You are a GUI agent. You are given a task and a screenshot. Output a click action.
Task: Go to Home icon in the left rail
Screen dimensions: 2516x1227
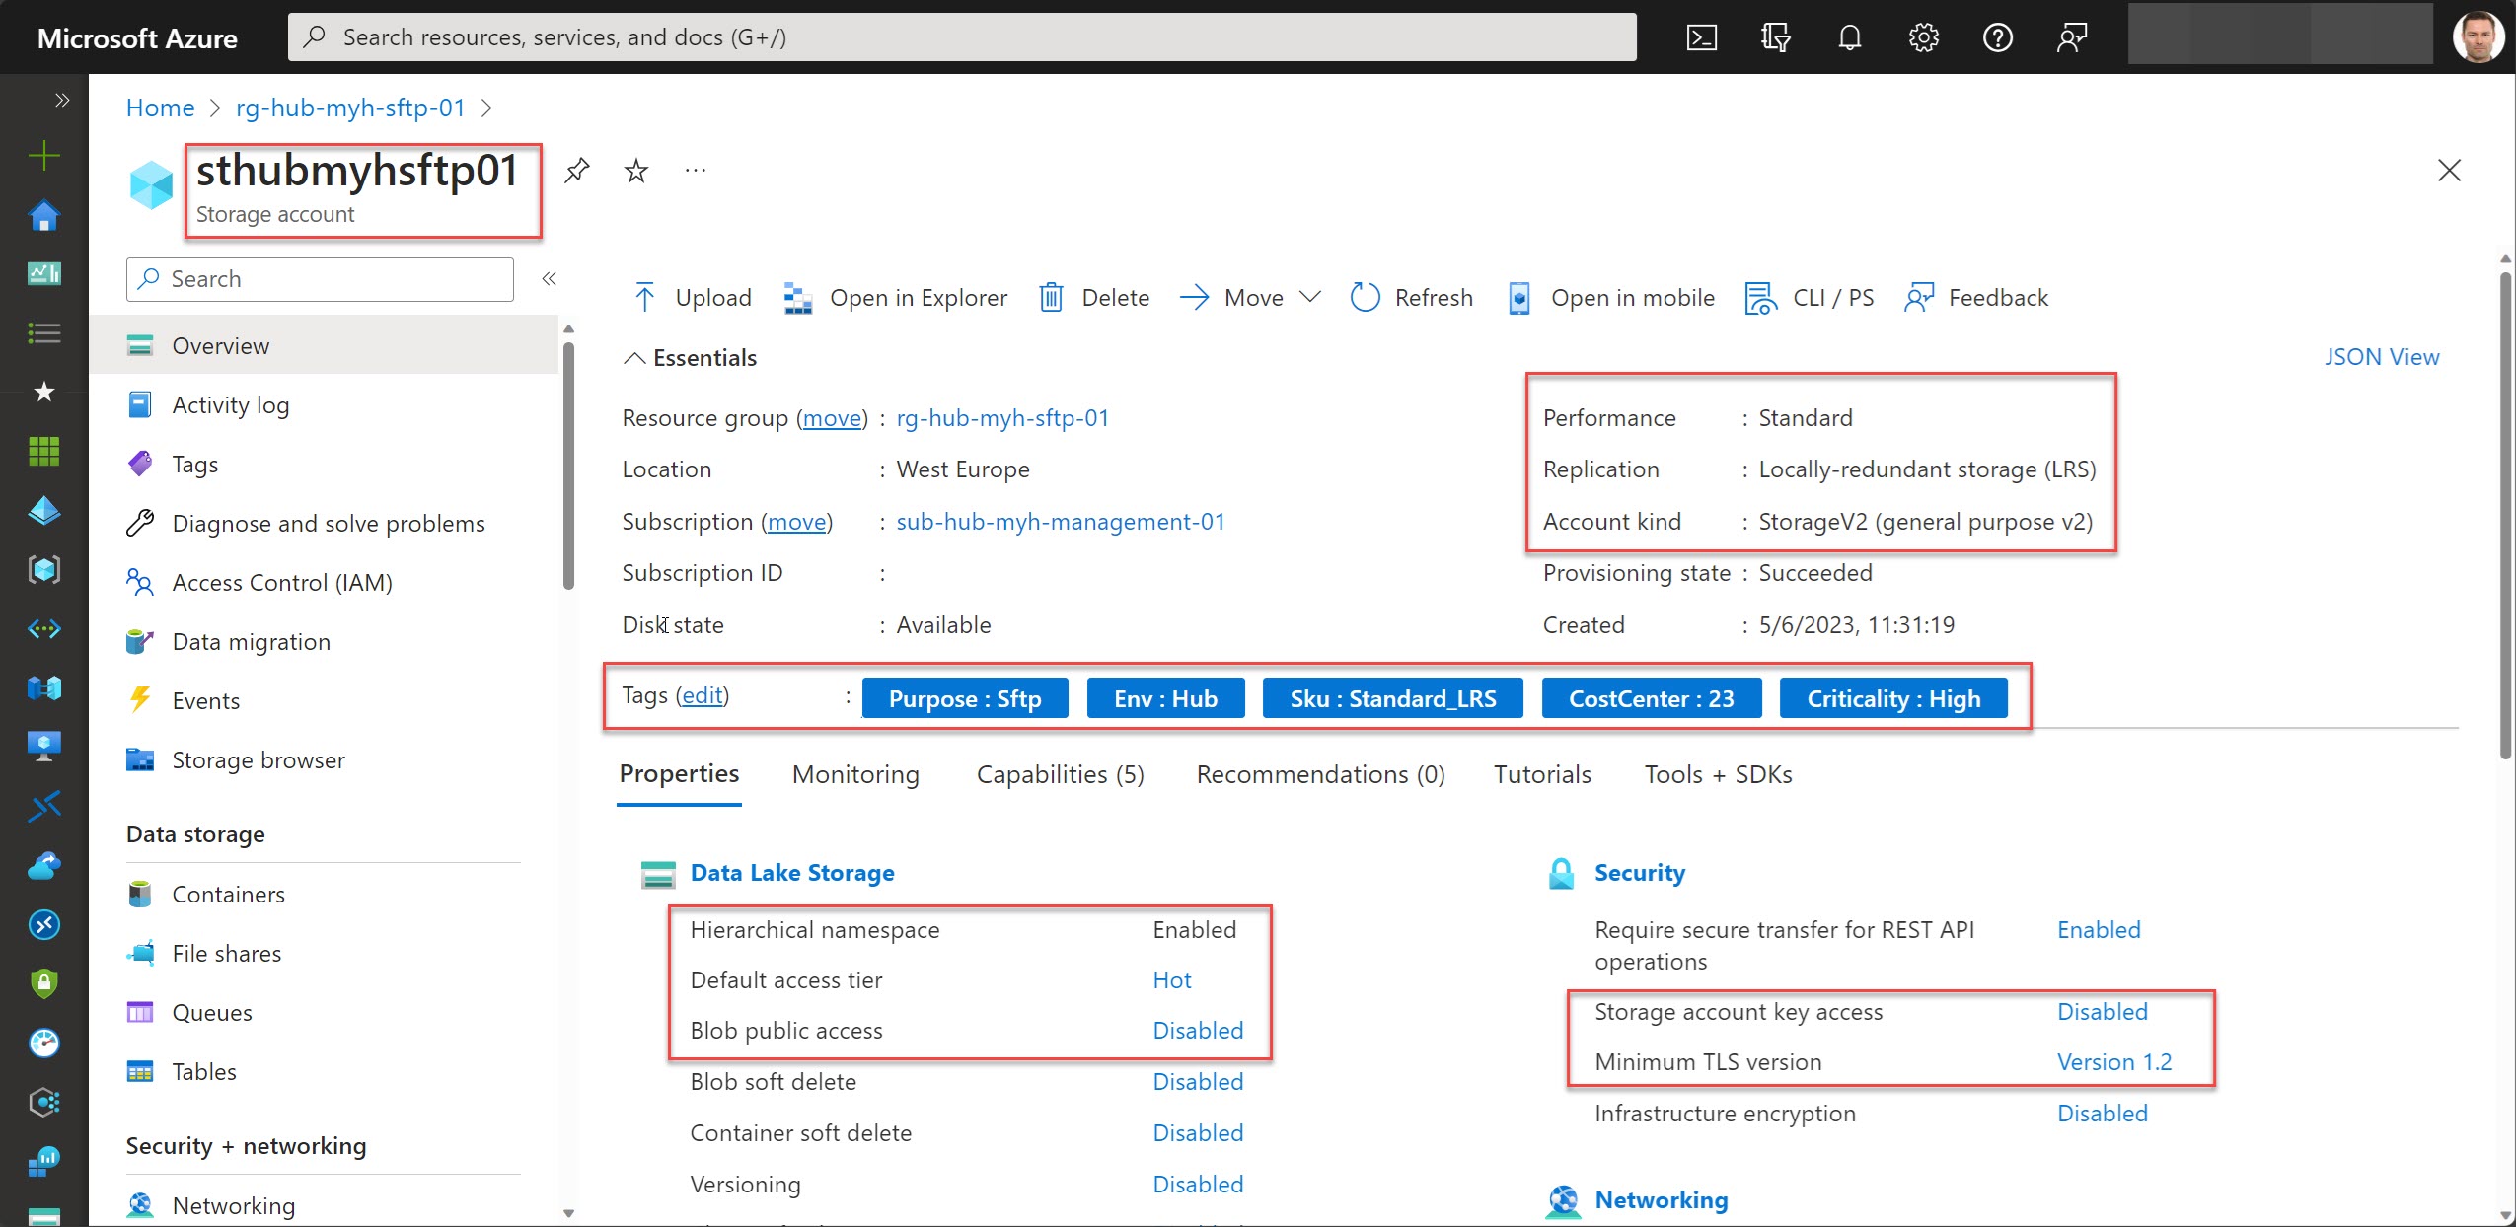coord(43,215)
